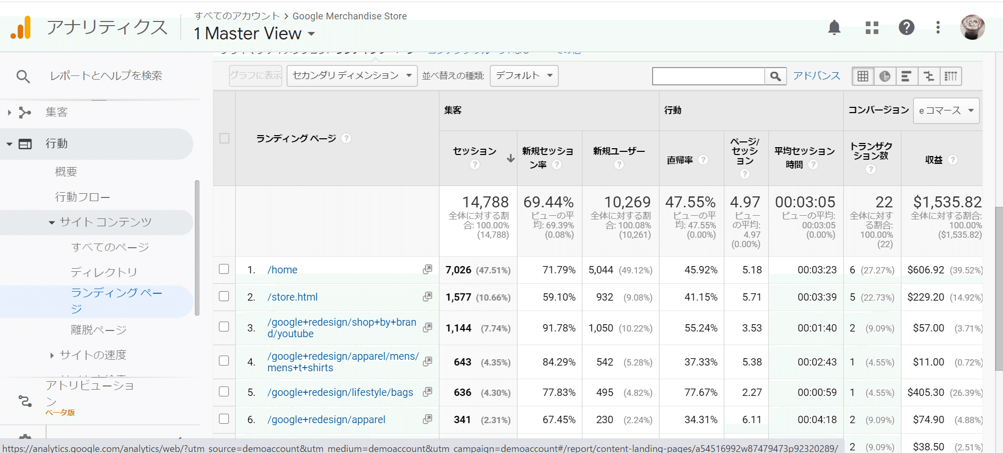Click the トランザクション数 column header

[871, 151]
